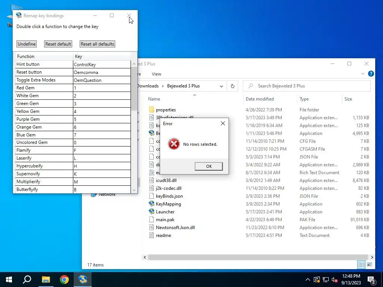Click the Key column header

pyautogui.click(x=102, y=56)
